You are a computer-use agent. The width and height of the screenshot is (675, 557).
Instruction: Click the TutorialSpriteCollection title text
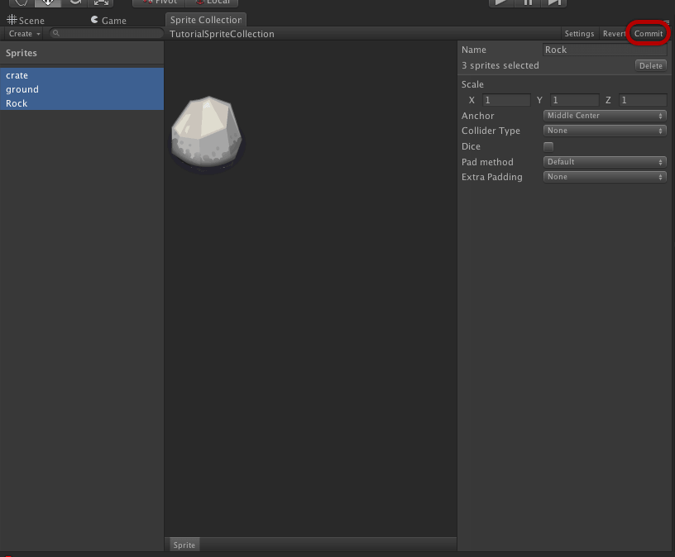click(222, 34)
